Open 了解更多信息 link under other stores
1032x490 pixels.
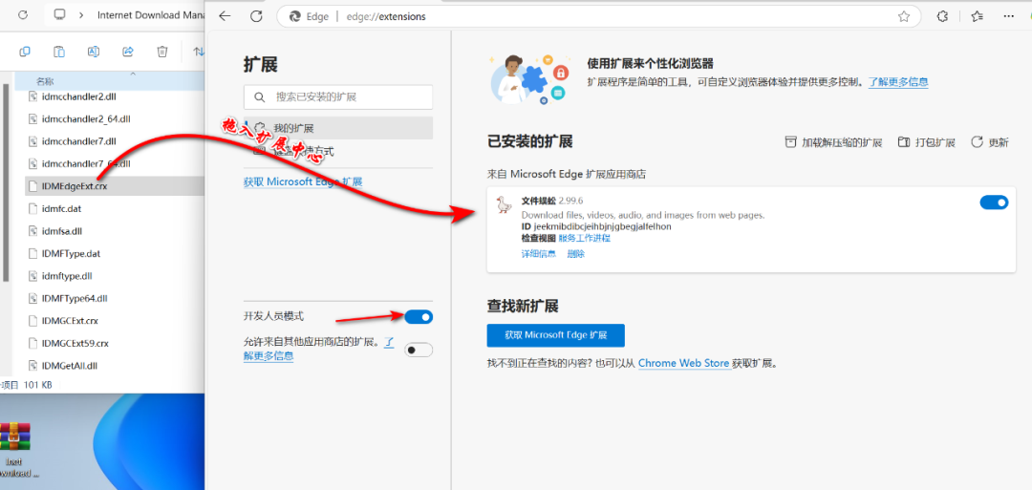pos(268,356)
